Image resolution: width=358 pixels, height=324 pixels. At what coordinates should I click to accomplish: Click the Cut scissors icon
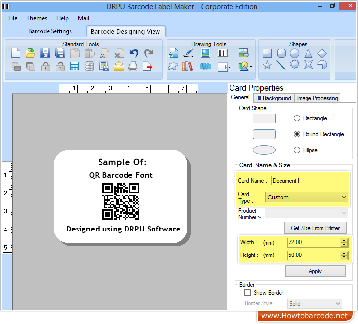tap(104, 53)
